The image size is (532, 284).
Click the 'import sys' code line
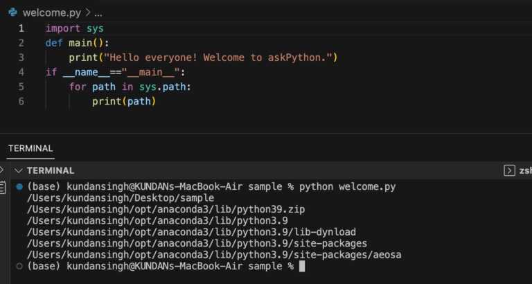pyautogui.click(x=74, y=28)
